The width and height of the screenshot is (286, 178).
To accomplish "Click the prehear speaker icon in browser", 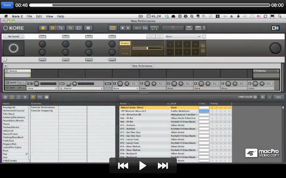I will coord(263,97).
